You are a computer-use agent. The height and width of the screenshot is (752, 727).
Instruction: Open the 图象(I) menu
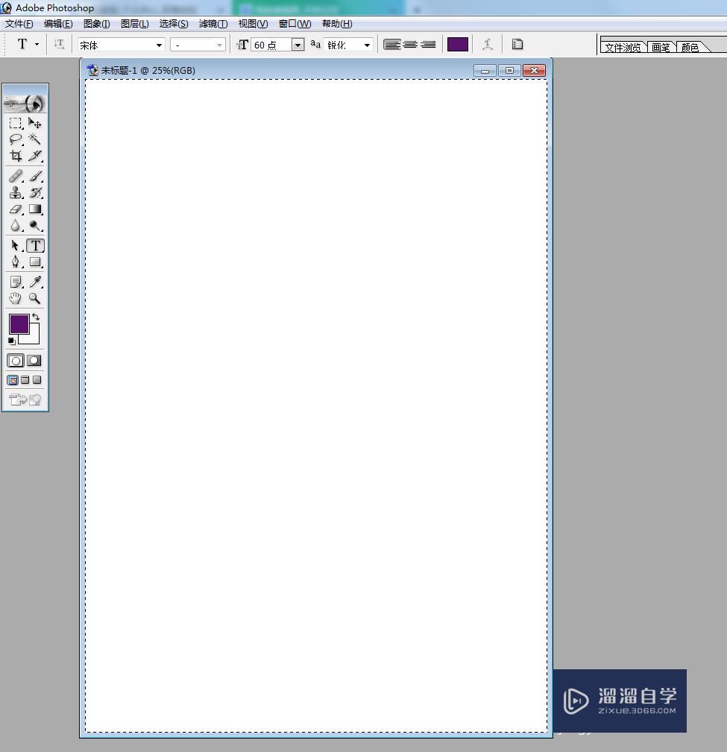96,24
